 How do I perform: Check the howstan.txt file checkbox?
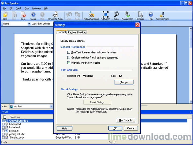[x=3, y=124]
